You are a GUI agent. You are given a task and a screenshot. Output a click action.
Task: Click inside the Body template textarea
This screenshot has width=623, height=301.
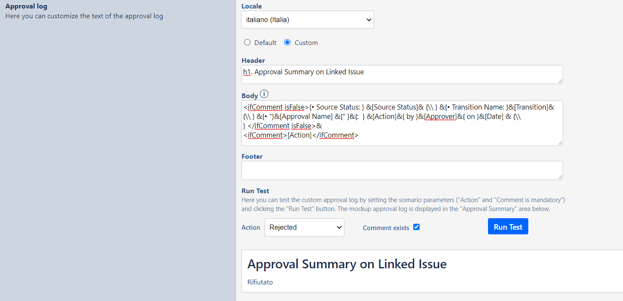coord(402,123)
